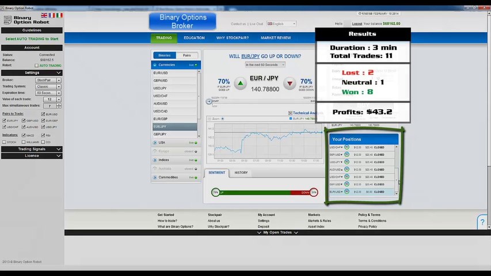Image resolution: width=491 pixels, height=276 pixels.
Task: Open the English language dropdown
Action: pos(281,24)
